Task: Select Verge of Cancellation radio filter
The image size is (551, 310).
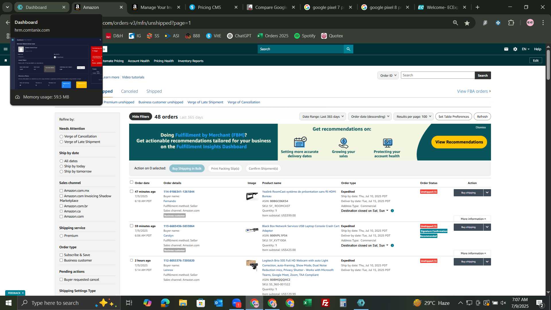Action: tap(61, 137)
